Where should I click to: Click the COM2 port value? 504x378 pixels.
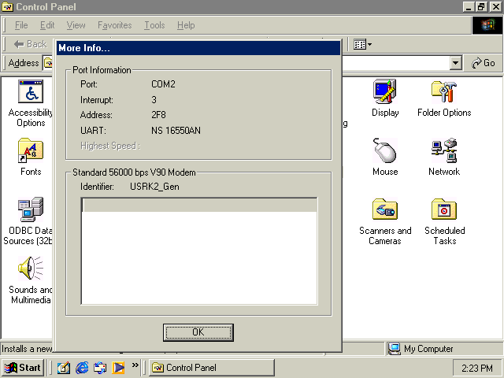tap(163, 84)
